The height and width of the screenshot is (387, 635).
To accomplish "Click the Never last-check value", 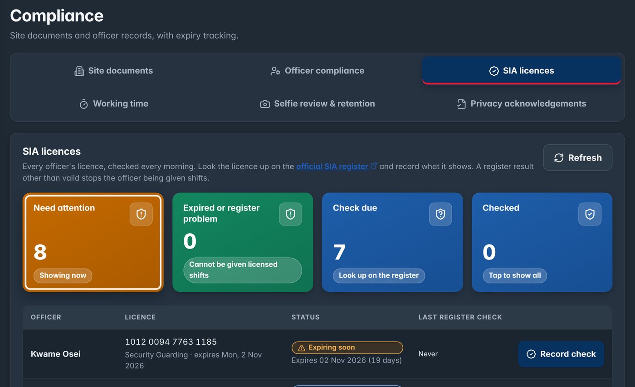I will tap(428, 354).
